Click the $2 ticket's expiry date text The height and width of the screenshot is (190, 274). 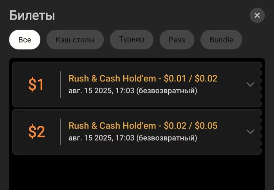click(133, 138)
